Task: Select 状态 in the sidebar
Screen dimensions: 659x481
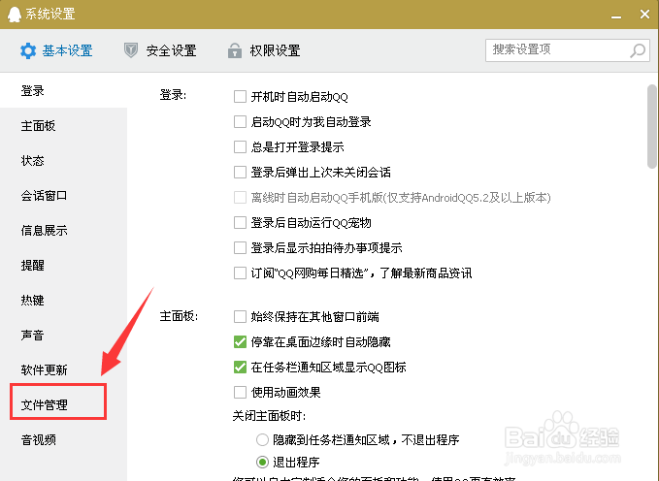Action: tap(63, 160)
